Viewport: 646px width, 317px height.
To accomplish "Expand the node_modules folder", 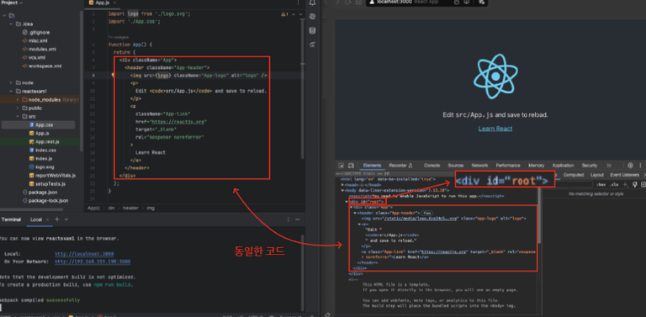I will click(x=18, y=99).
